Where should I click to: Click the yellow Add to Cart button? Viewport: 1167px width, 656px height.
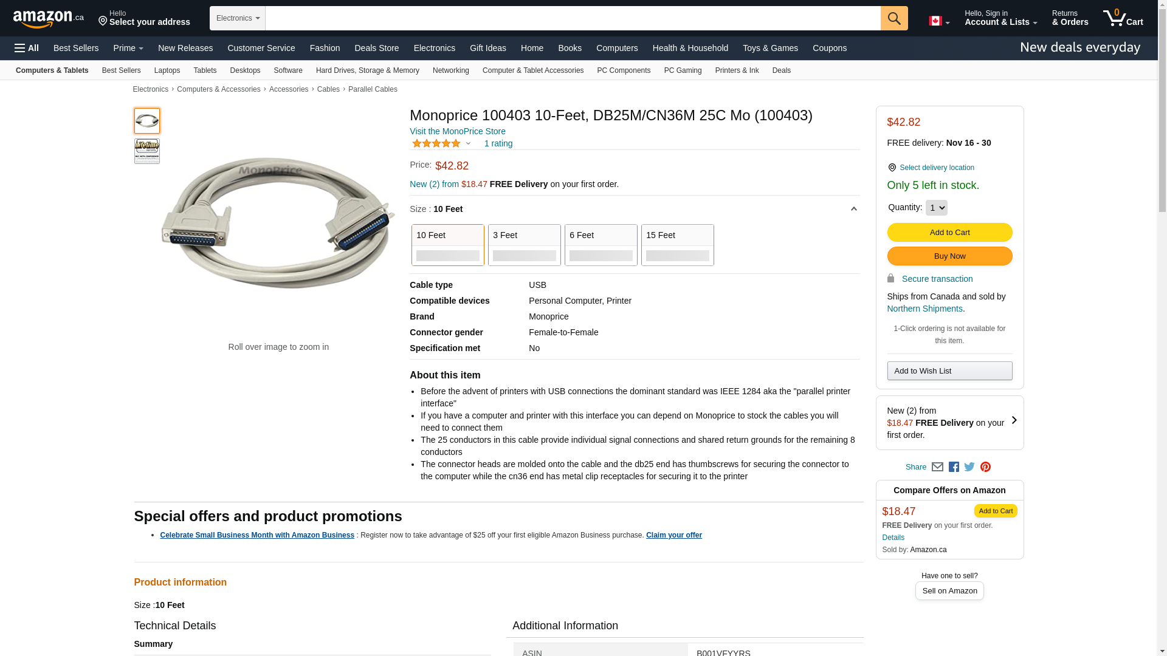click(949, 232)
